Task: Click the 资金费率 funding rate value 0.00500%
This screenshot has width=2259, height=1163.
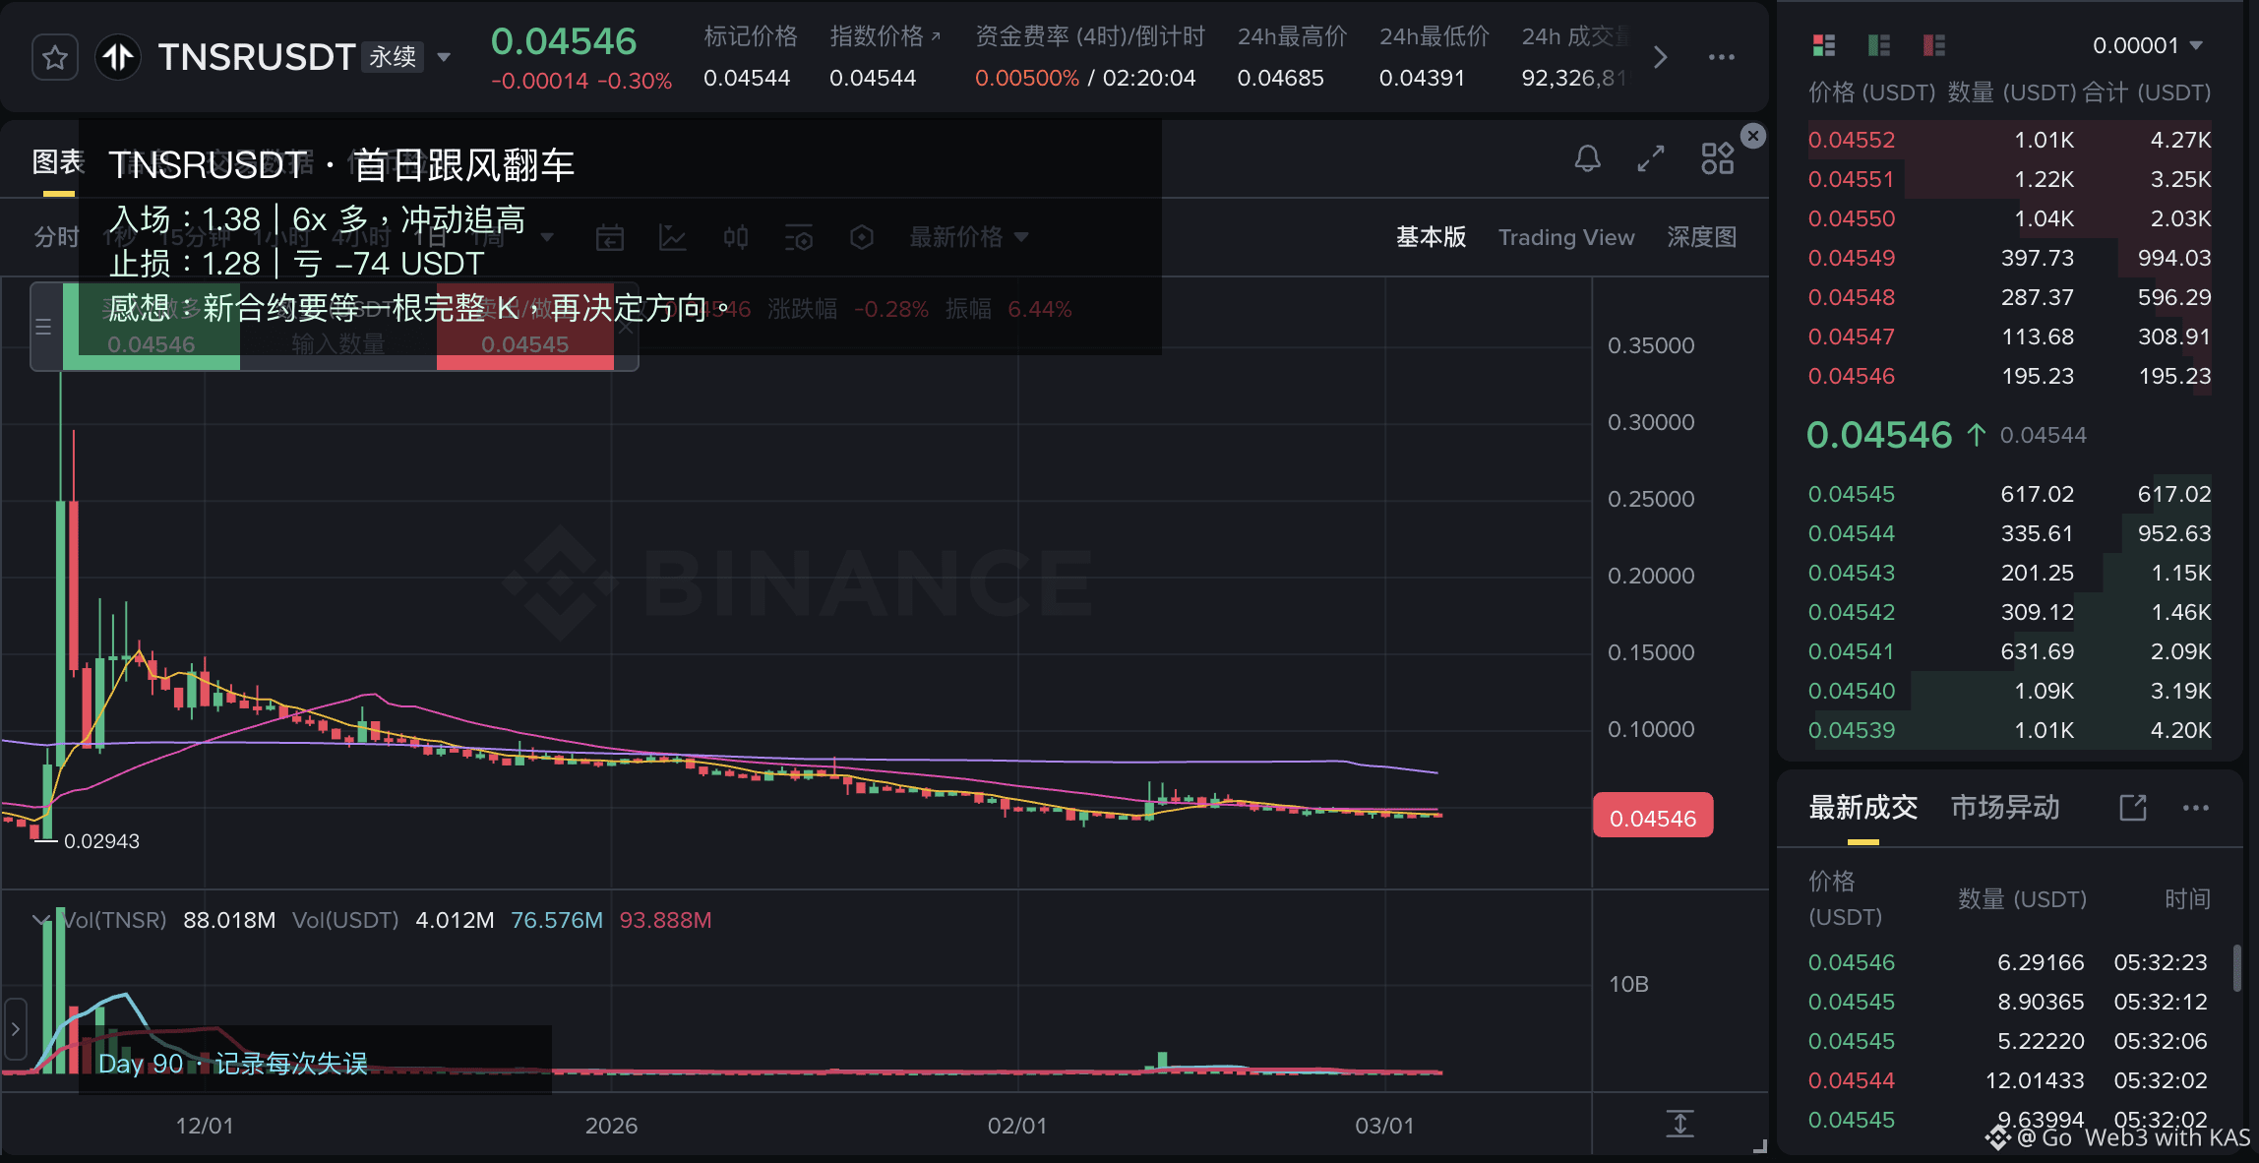Action: (1026, 78)
